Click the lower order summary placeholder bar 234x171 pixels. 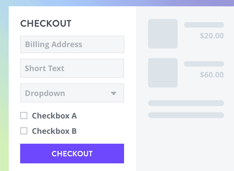pos(186,115)
